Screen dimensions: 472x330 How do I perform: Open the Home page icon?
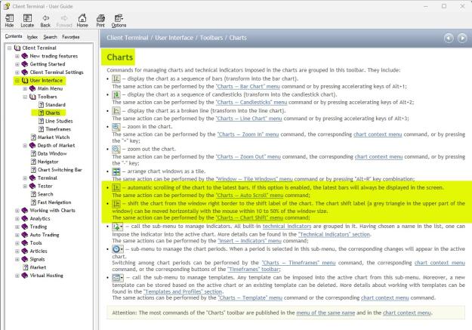82,21
